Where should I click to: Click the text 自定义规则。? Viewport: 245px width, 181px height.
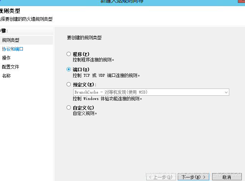85,113
